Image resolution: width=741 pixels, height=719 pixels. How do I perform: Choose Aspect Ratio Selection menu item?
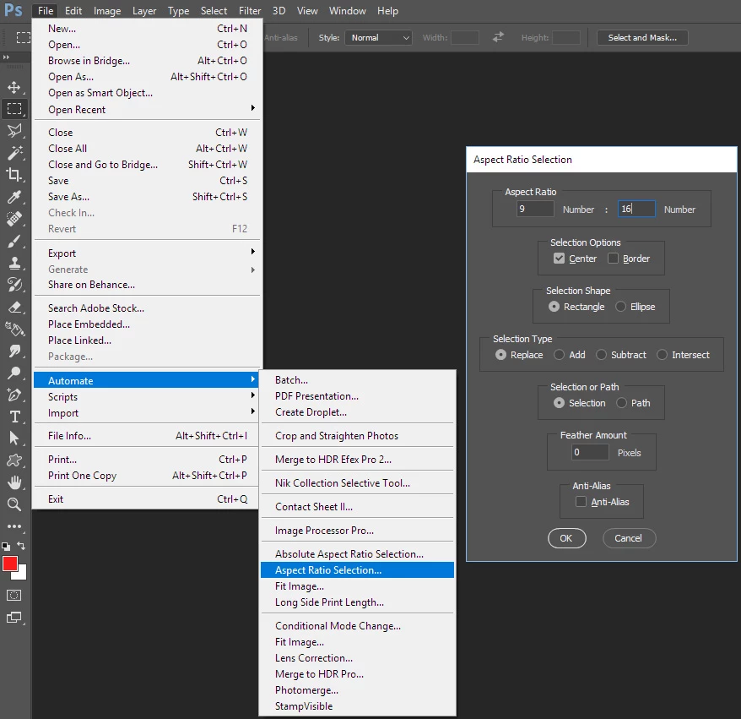point(357,570)
